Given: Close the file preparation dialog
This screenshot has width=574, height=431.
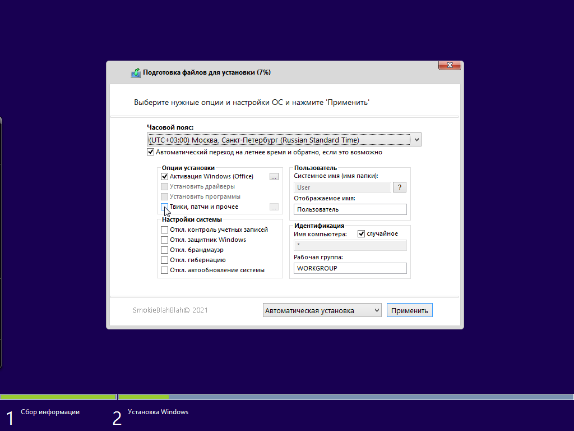Looking at the screenshot, I should (x=450, y=65).
